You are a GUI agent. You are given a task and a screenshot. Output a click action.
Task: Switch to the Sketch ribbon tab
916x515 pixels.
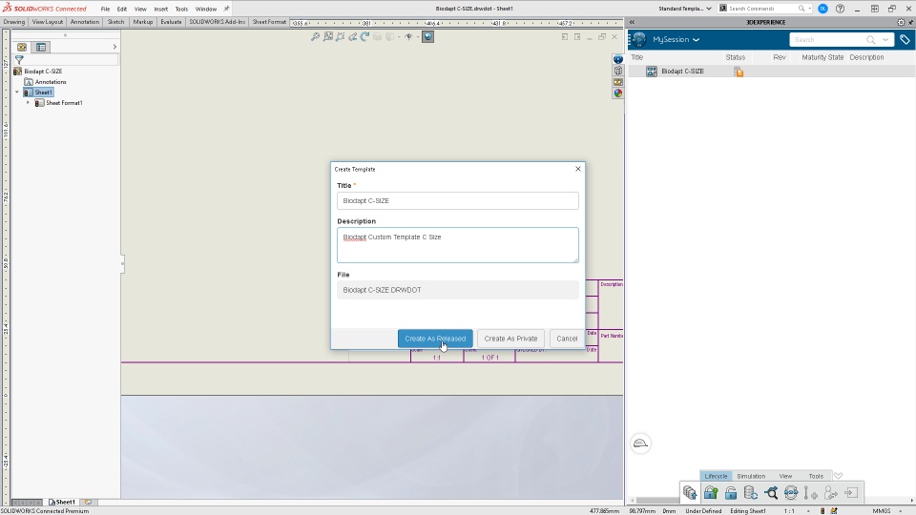[115, 22]
